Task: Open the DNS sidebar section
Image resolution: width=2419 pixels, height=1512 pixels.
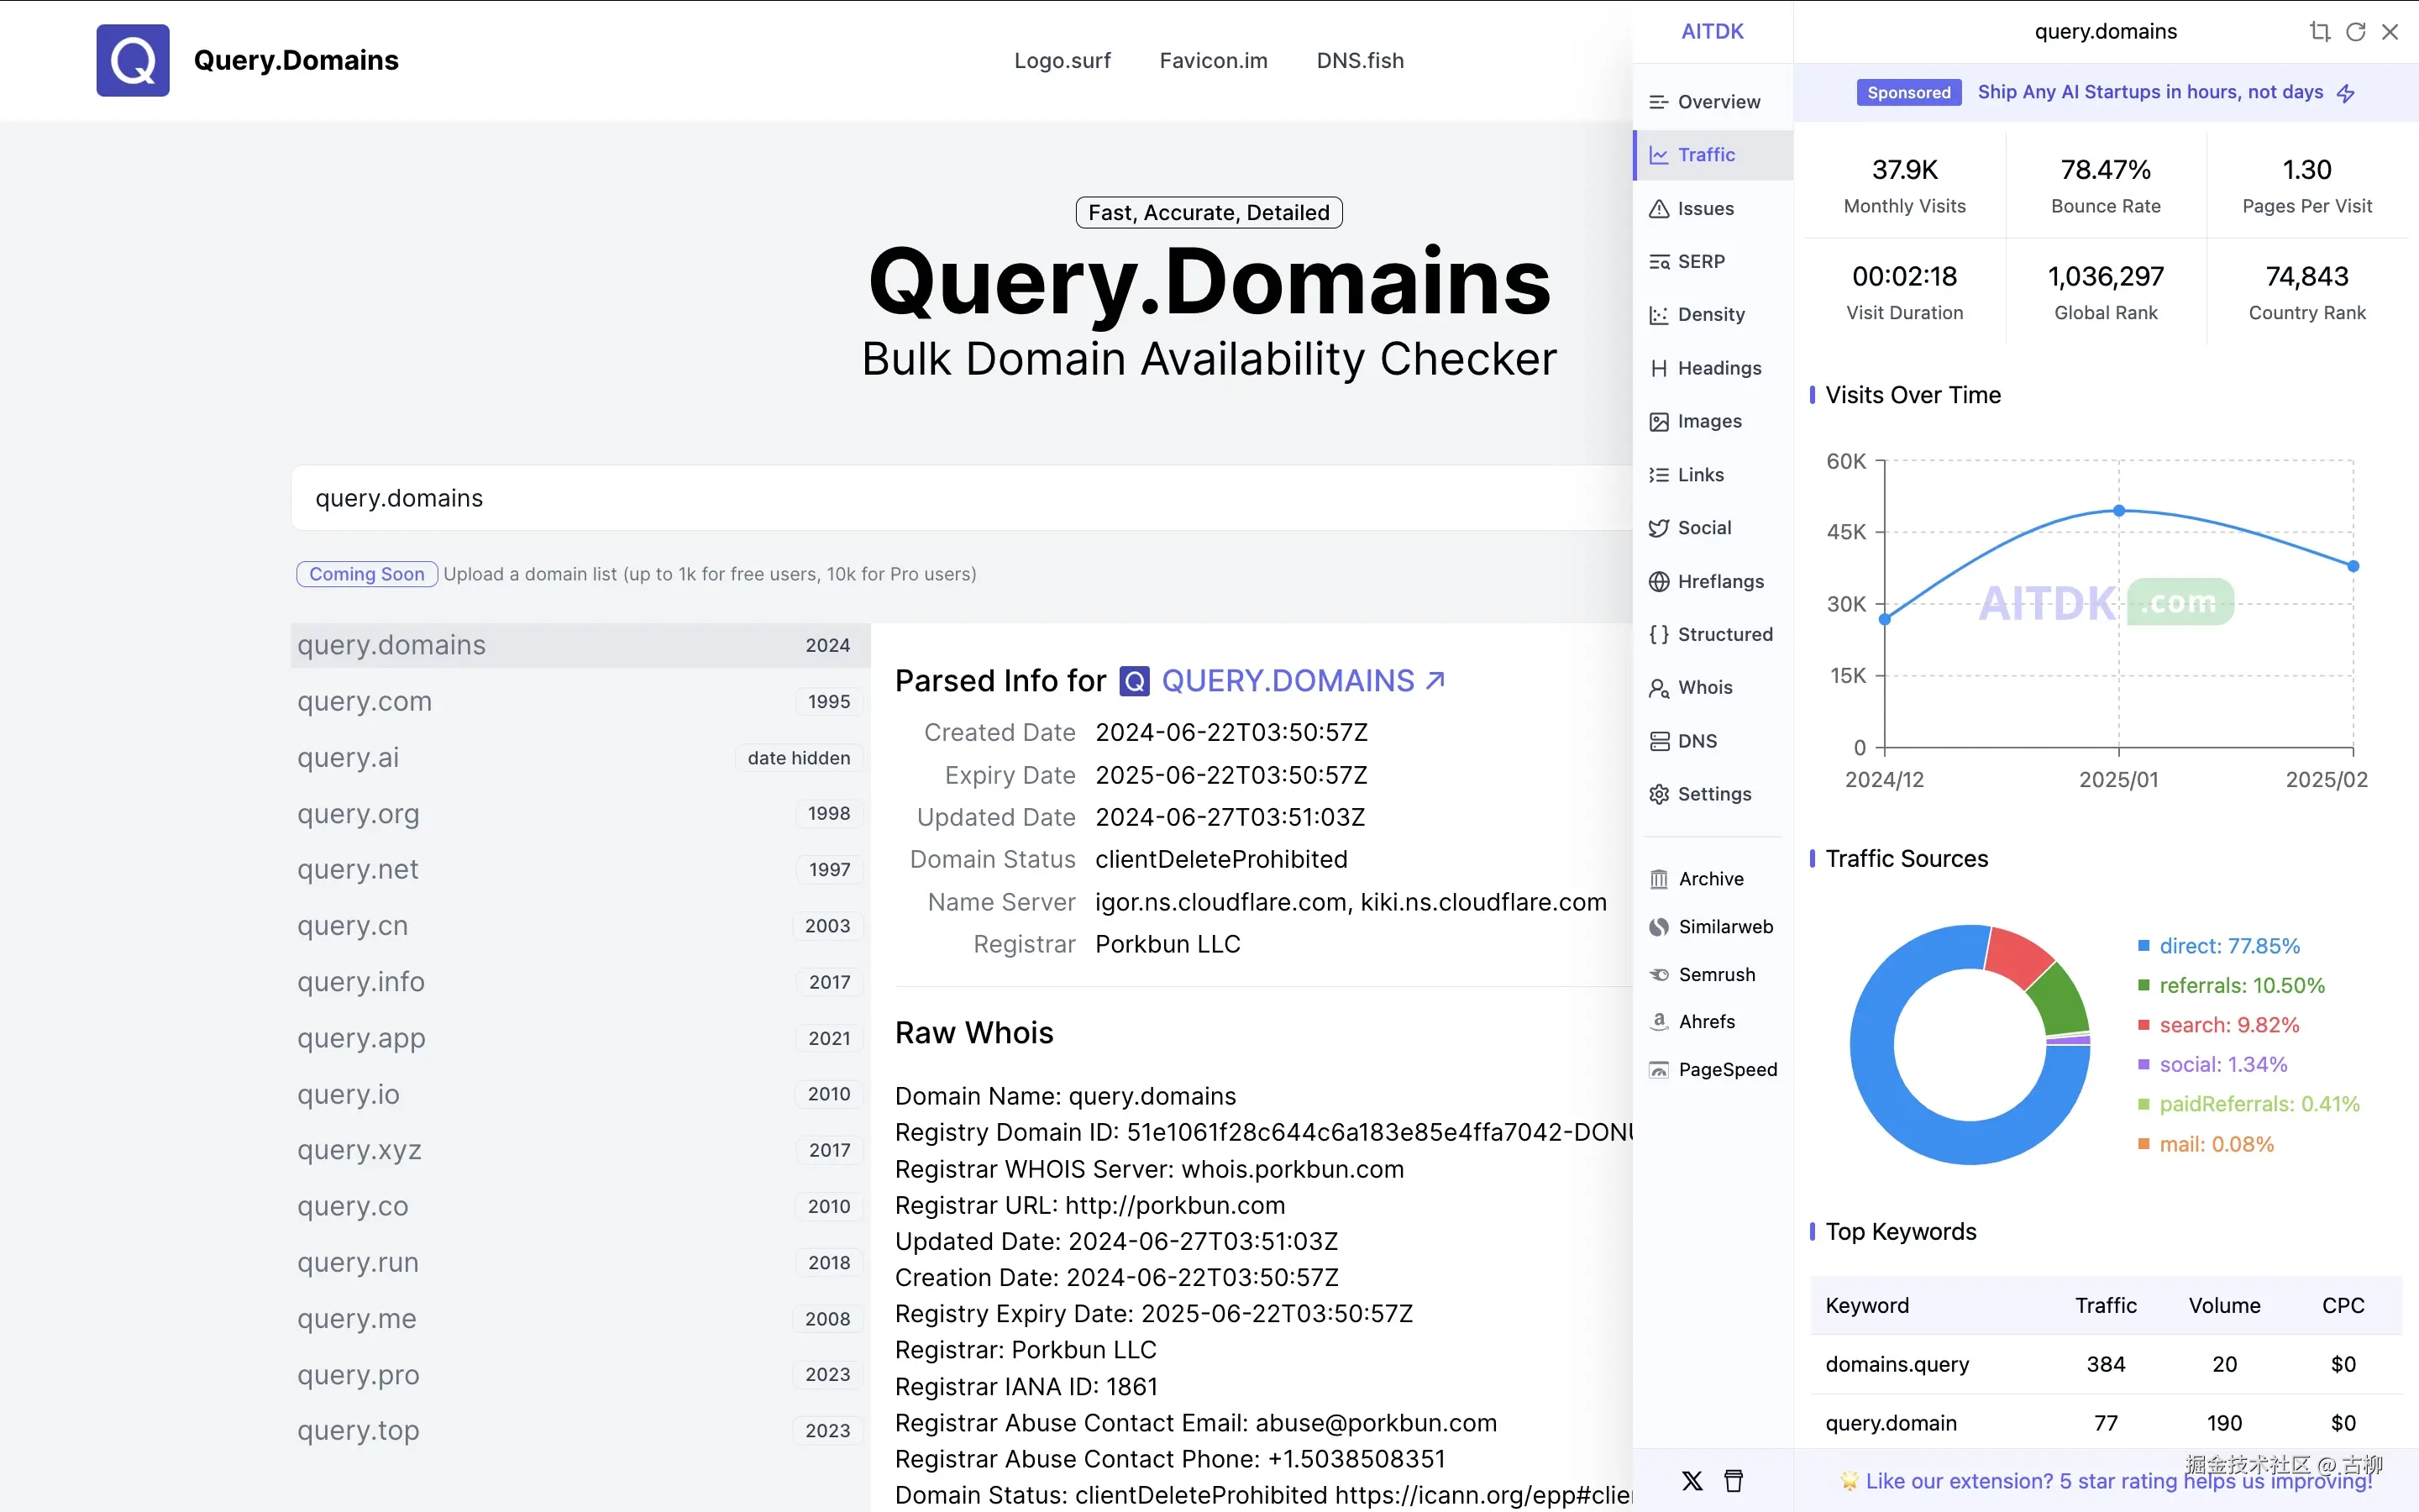Action: click(1697, 741)
